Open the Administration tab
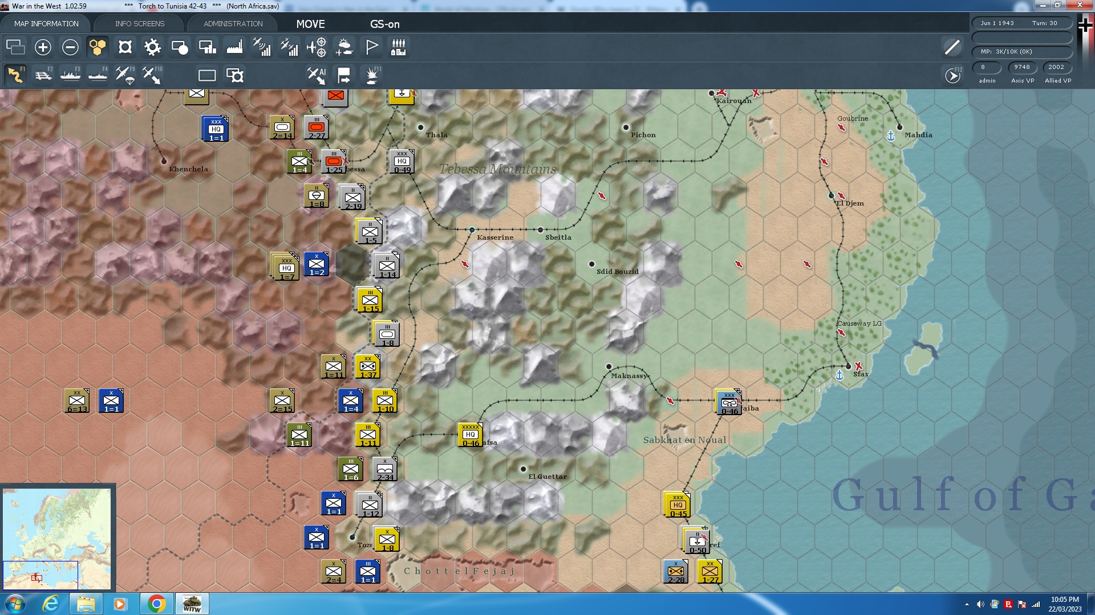Viewport: 1095px width, 615px height. coord(233,24)
